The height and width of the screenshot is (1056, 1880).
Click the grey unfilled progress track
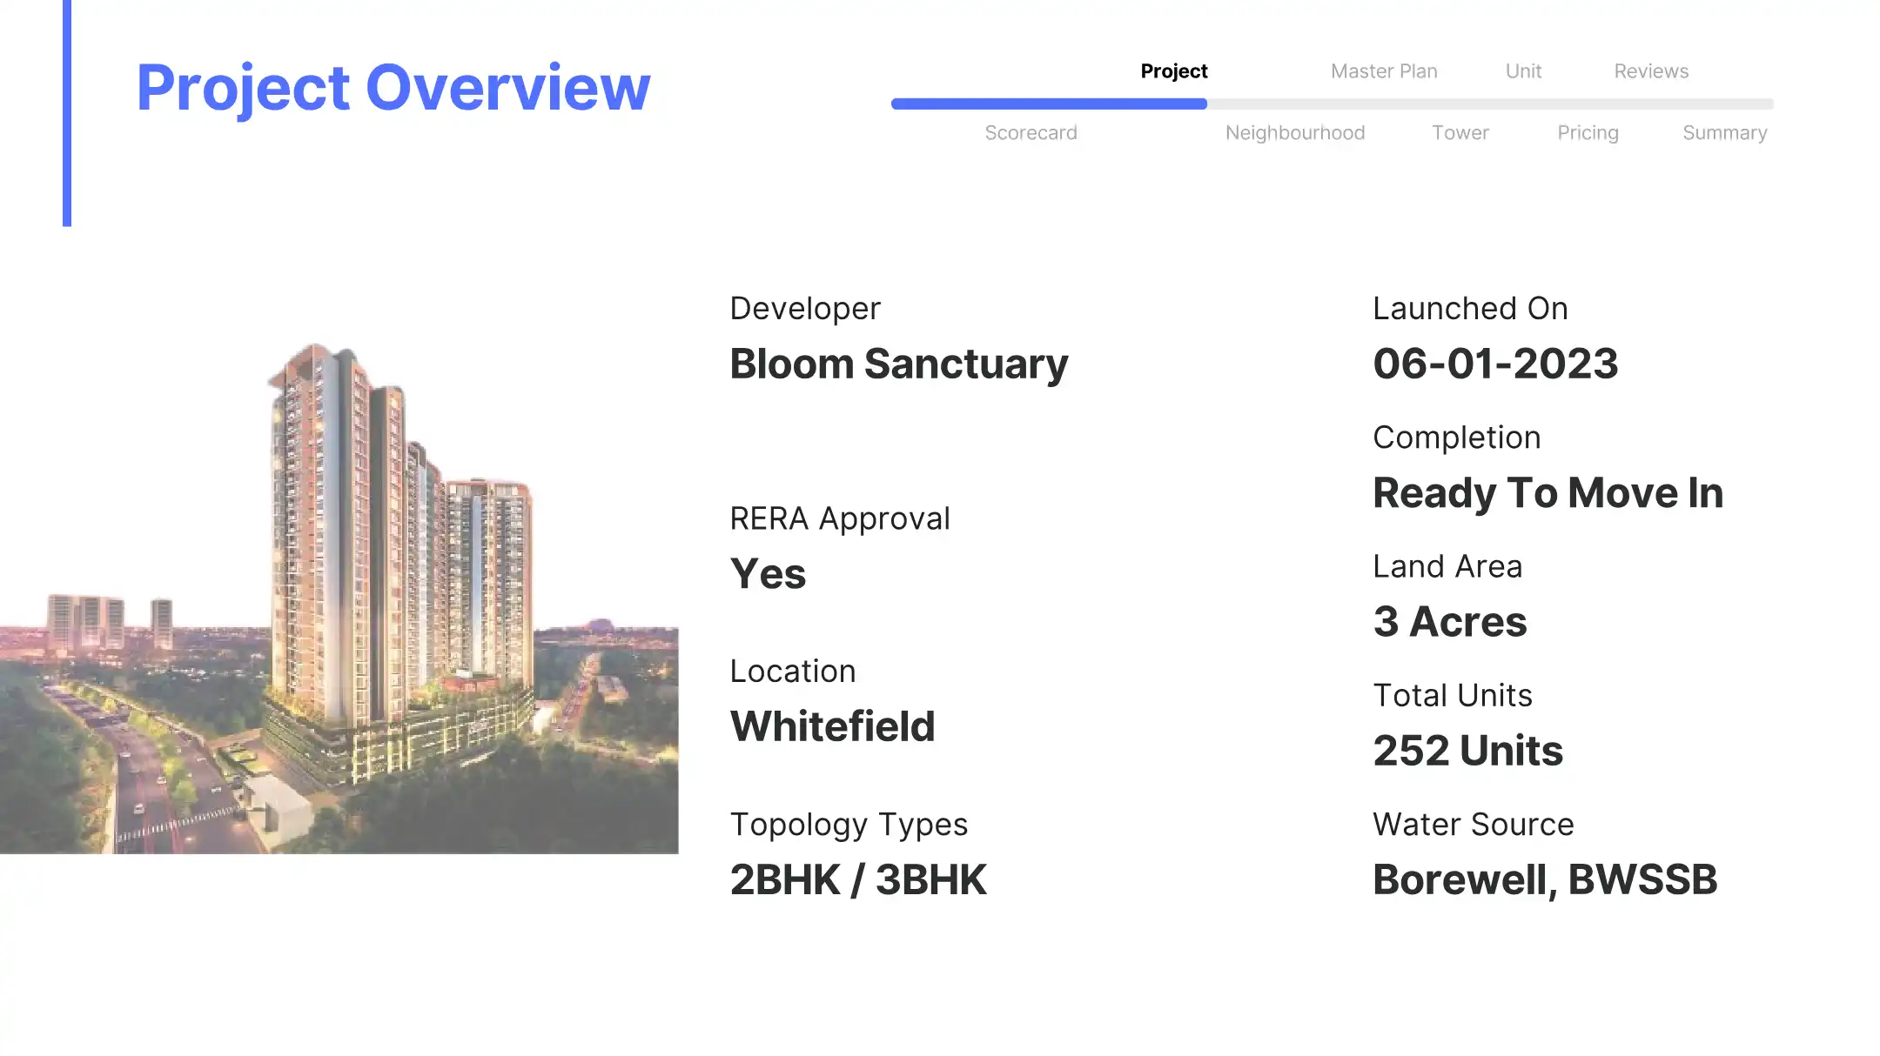pyautogui.click(x=1488, y=104)
